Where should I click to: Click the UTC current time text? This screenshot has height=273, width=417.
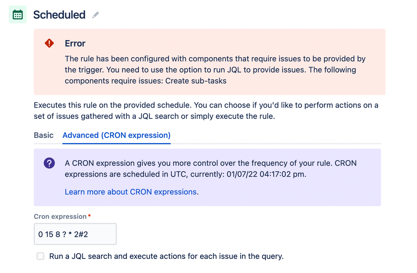coord(266,174)
